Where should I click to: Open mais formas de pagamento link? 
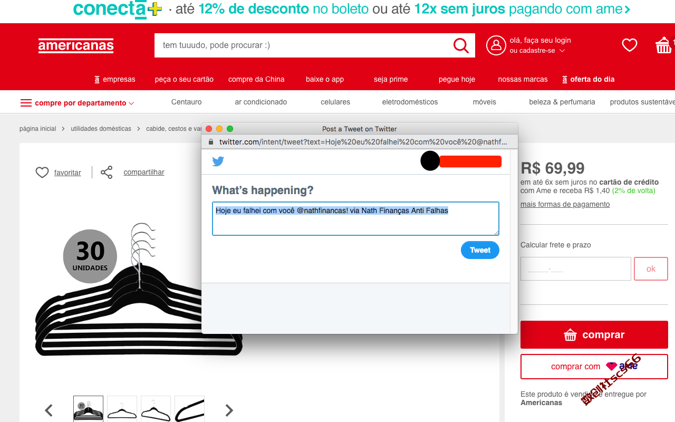[x=565, y=204]
